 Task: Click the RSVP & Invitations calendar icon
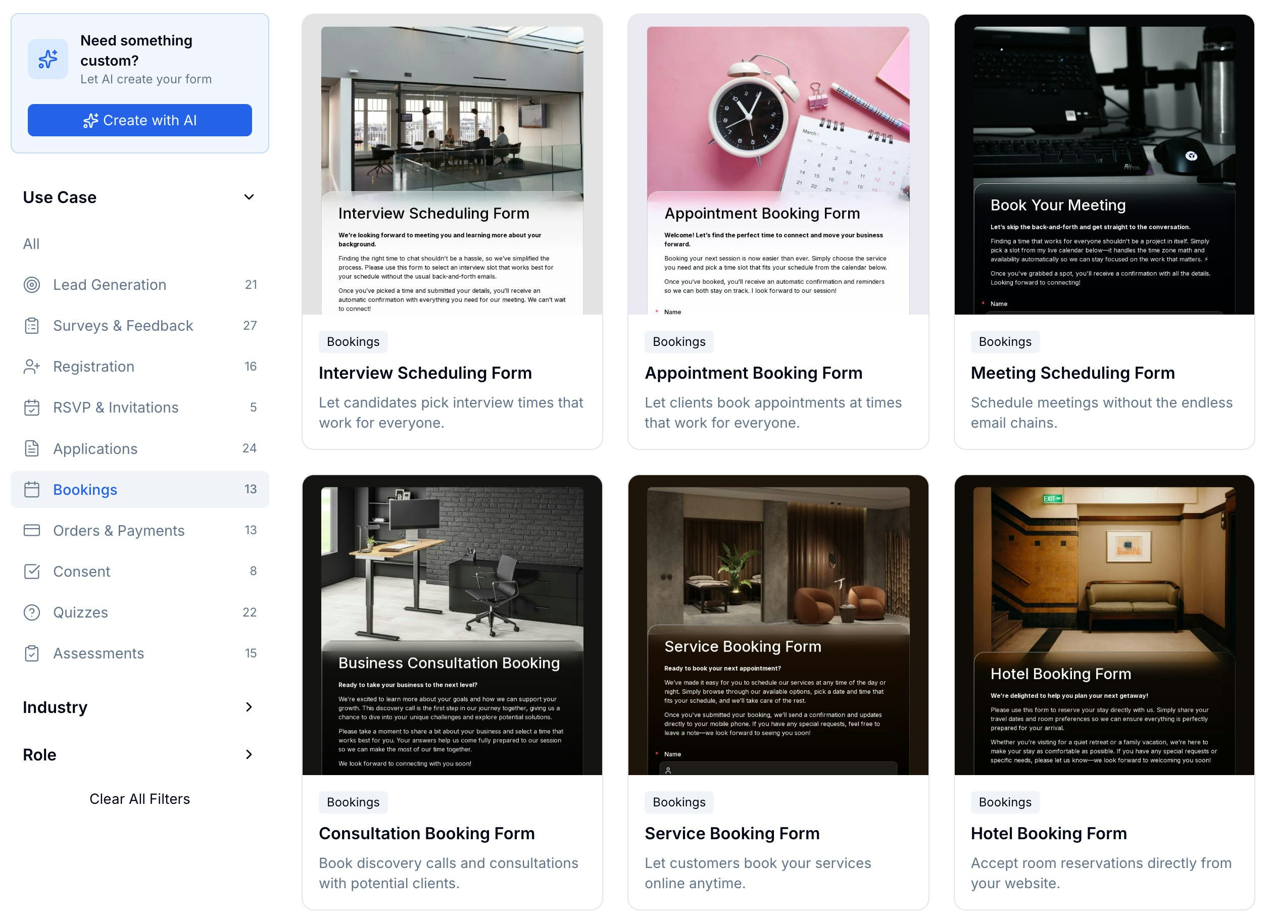(x=32, y=407)
